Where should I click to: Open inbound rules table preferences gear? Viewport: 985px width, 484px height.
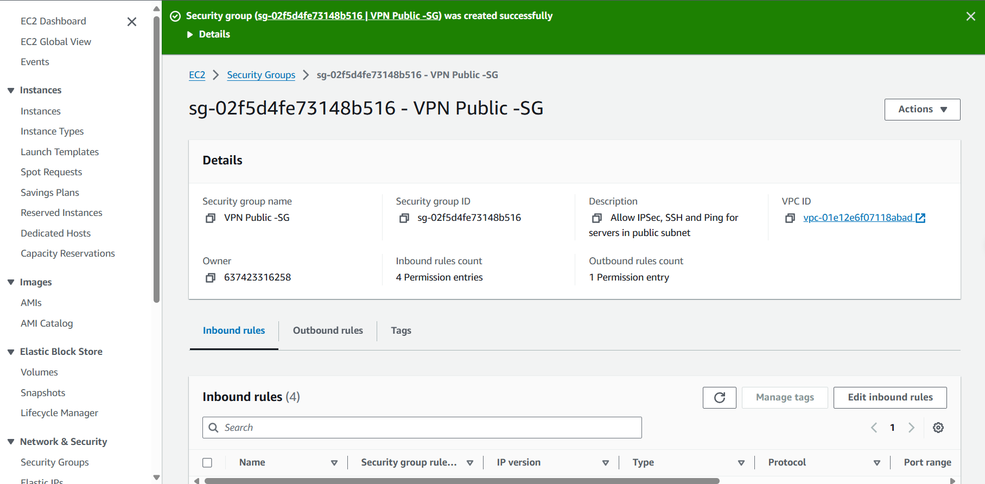938,428
